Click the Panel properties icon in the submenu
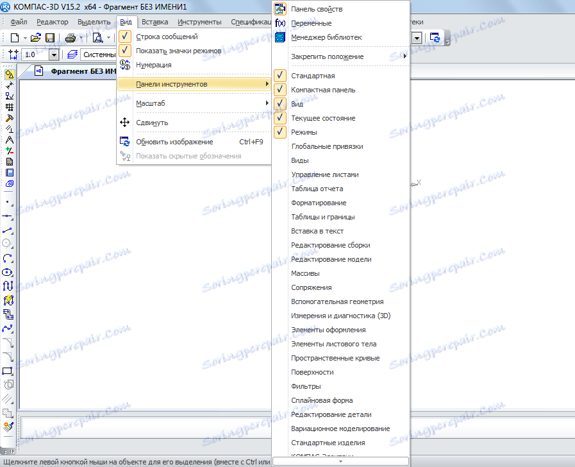 point(280,9)
